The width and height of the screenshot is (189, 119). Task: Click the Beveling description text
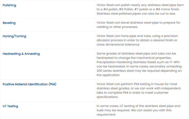coord(138,25)
